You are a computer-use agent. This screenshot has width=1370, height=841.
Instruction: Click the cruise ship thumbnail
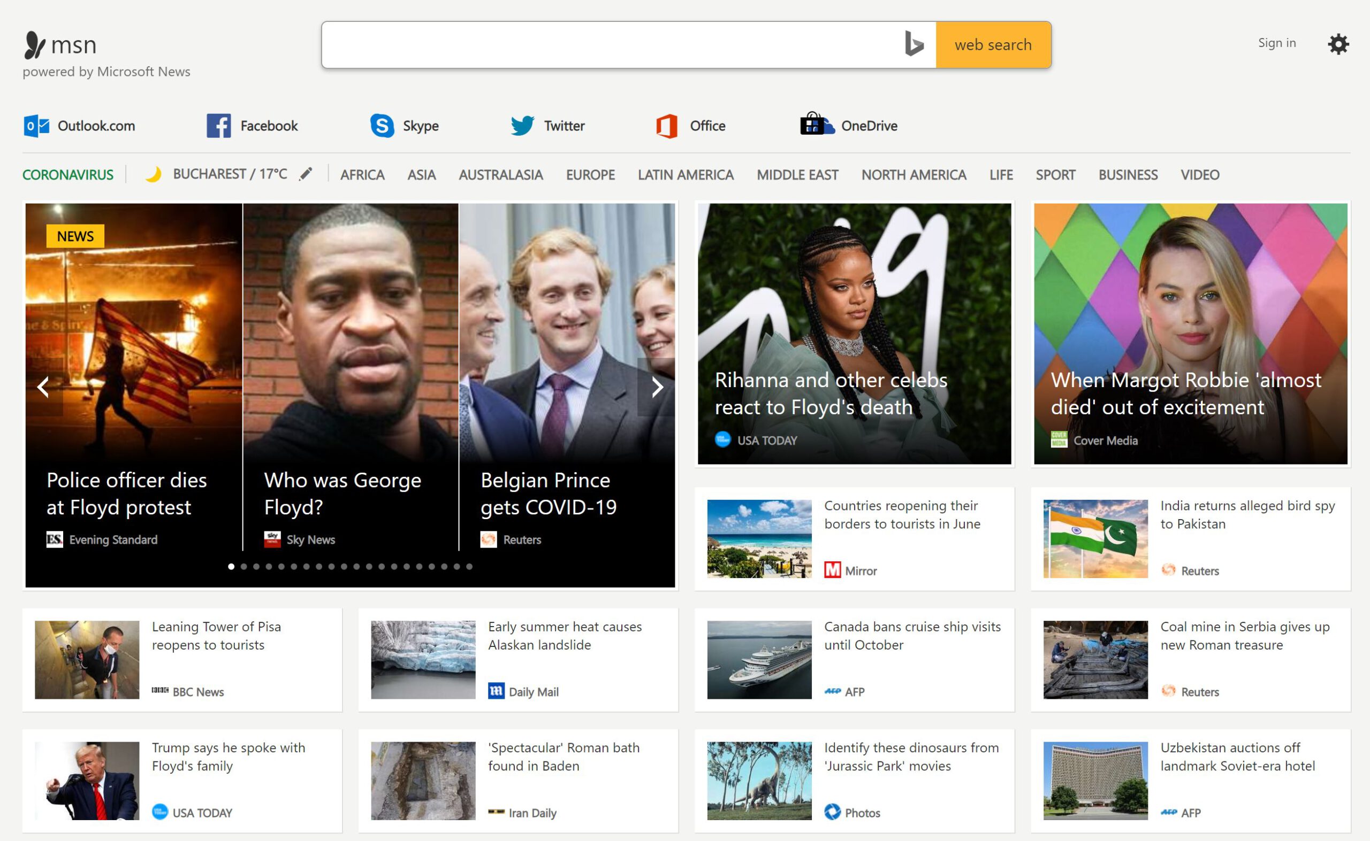click(x=759, y=660)
